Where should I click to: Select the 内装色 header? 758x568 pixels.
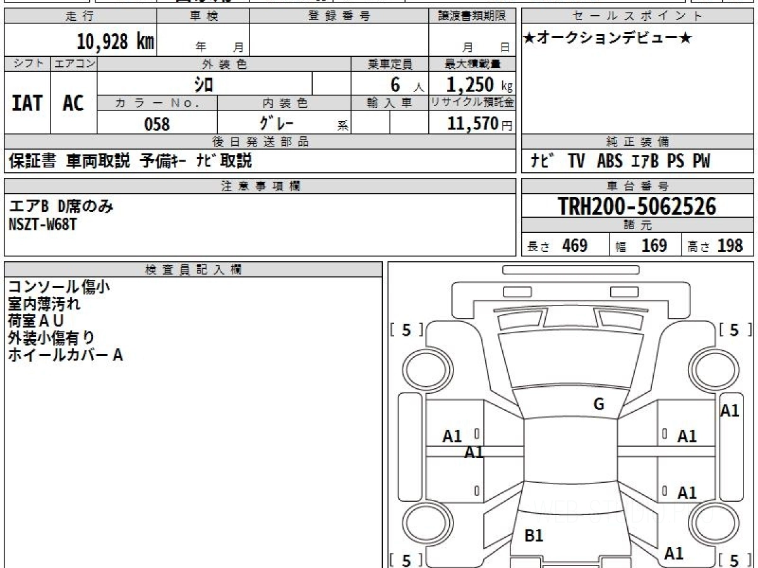(284, 103)
